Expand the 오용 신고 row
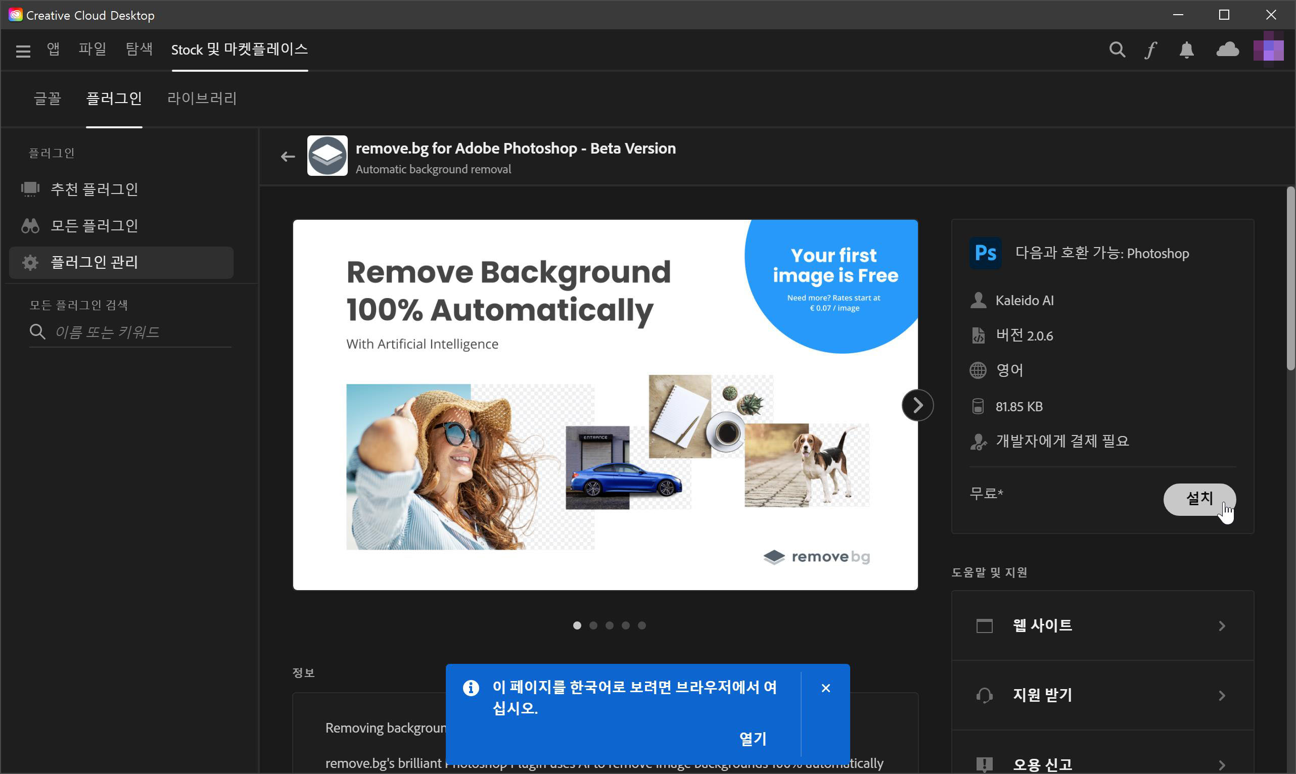Image resolution: width=1296 pixels, height=774 pixels. pos(1102,764)
